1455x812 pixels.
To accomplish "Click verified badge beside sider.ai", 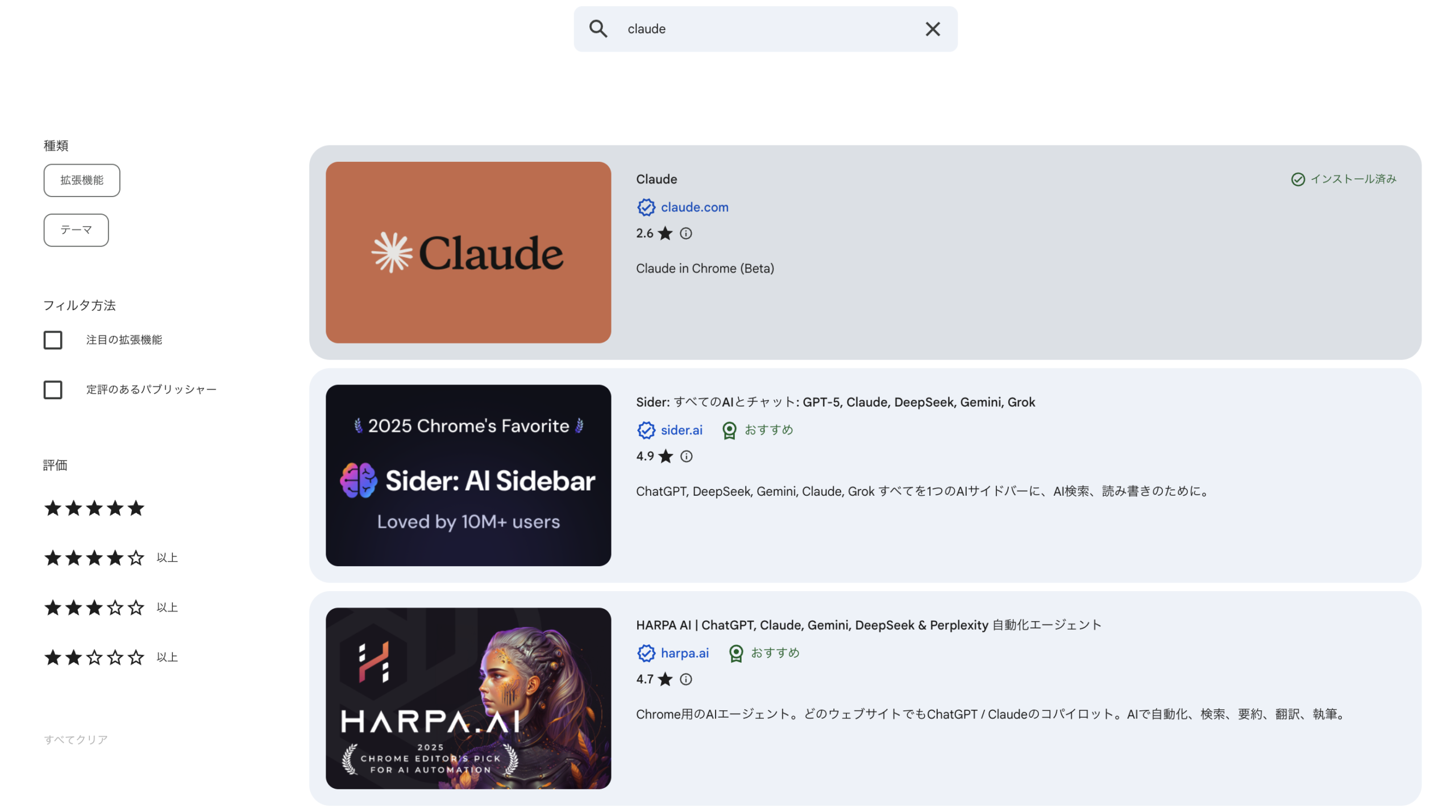I will (x=646, y=430).
